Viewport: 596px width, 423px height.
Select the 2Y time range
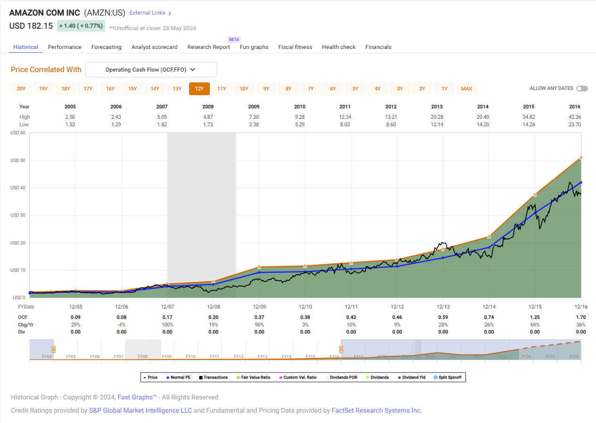[x=422, y=89]
